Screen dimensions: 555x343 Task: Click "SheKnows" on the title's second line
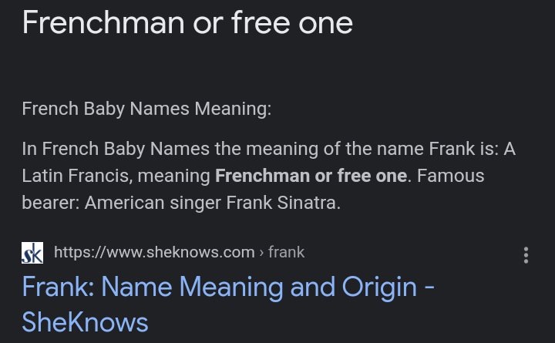point(85,321)
